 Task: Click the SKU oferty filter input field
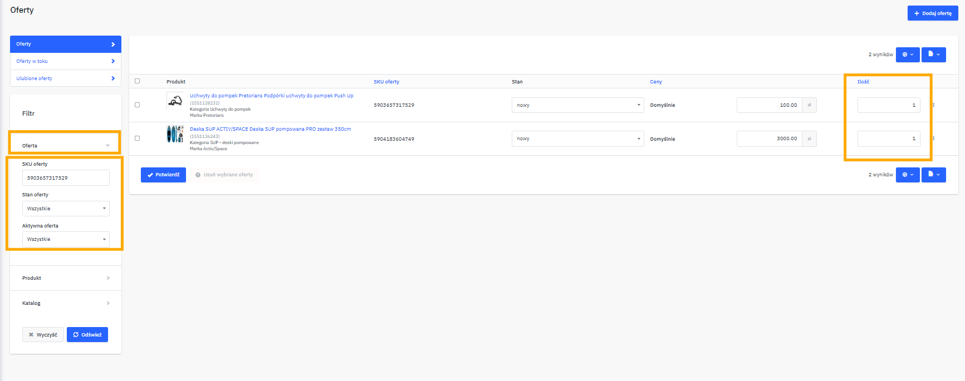tap(66, 178)
